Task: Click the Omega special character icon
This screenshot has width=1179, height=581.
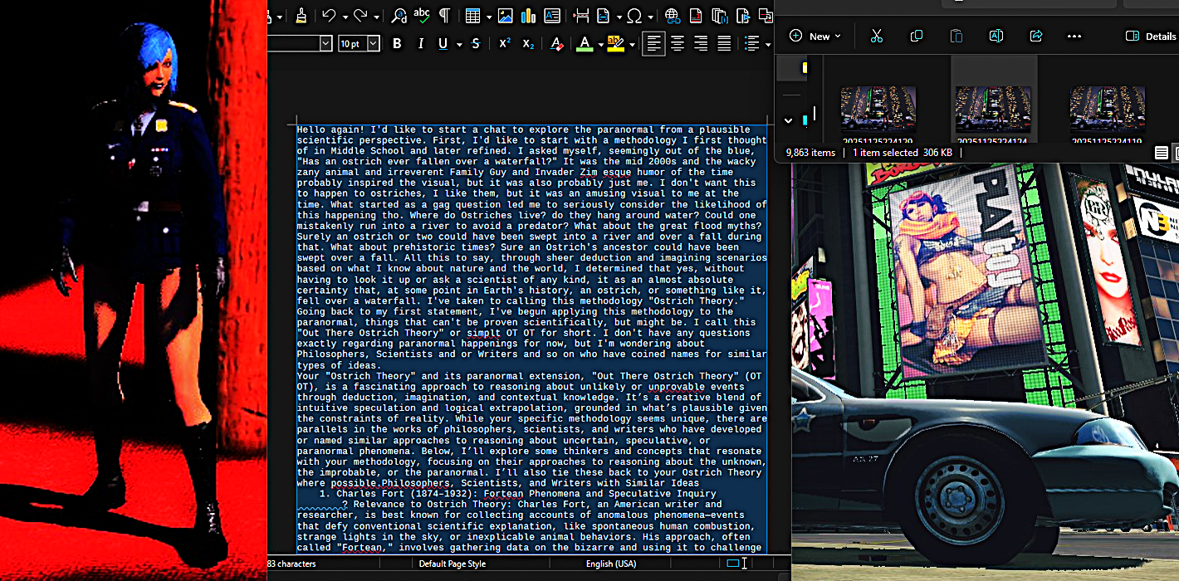Action: pyautogui.click(x=634, y=15)
